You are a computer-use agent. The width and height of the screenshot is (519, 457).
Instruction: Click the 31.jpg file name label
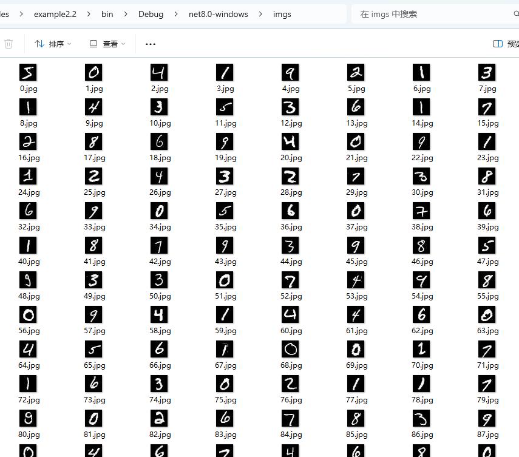coord(488,192)
